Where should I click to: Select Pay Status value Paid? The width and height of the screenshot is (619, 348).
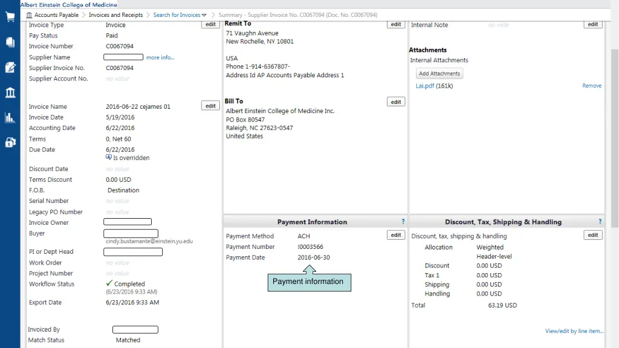coord(112,36)
